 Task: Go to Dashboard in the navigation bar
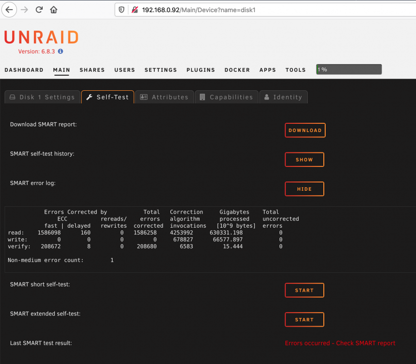click(24, 70)
